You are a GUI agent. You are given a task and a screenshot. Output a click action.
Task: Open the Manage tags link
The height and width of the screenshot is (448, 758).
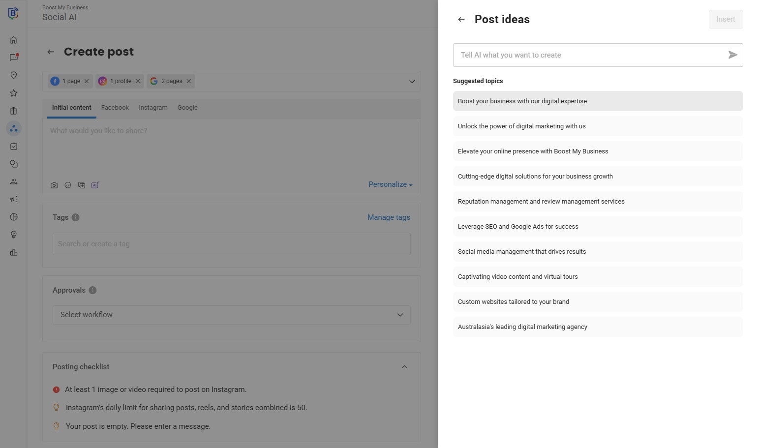coord(389,217)
